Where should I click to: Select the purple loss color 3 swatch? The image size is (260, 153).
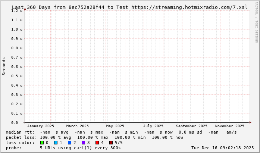pos(83,143)
